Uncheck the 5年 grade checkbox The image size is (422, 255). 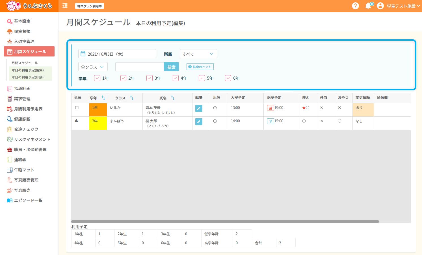coord(202,78)
